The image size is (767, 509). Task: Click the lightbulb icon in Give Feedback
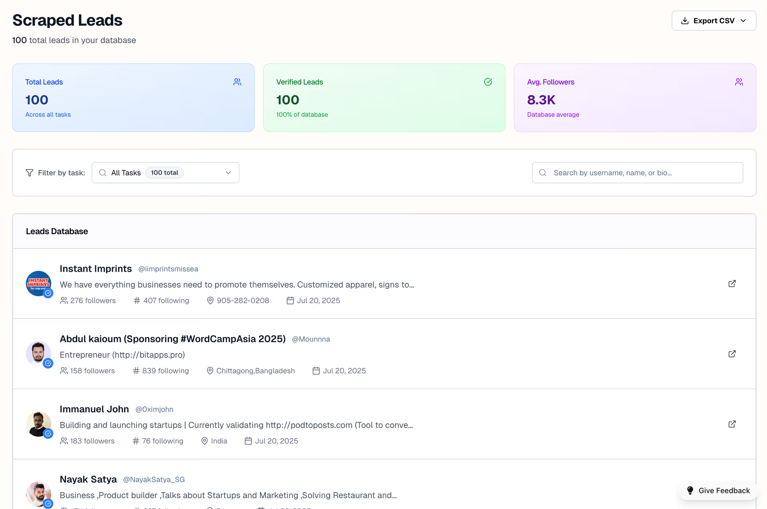tap(690, 490)
